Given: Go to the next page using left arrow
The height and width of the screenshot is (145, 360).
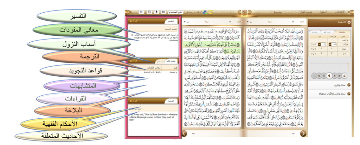Looking at the screenshot, I should click(185, 133).
